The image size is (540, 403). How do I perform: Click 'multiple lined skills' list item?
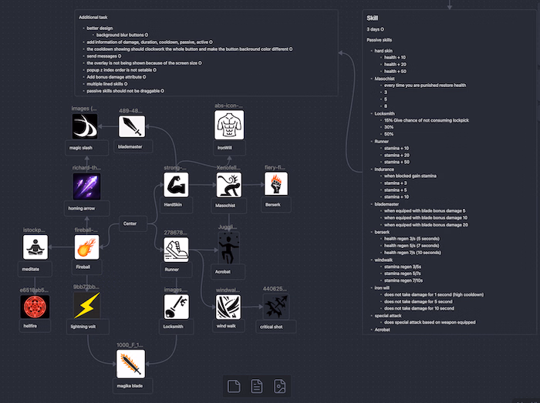tap(106, 84)
